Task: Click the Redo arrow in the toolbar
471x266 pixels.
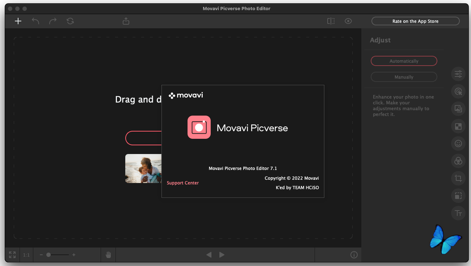Action: (x=53, y=21)
